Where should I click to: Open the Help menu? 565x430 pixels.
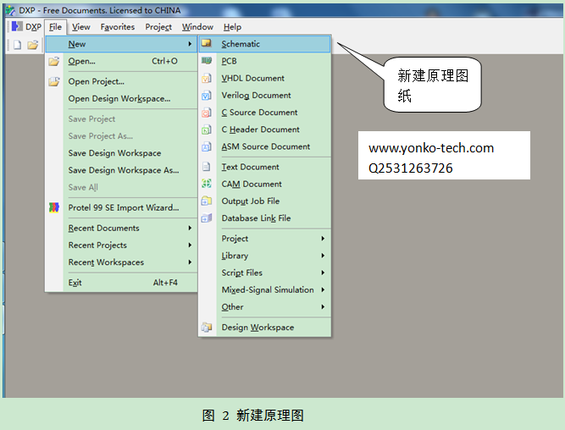[232, 27]
